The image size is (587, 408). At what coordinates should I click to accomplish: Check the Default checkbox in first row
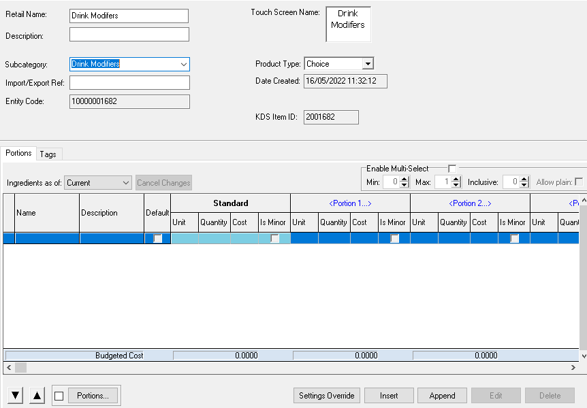(x=158, y=239)
